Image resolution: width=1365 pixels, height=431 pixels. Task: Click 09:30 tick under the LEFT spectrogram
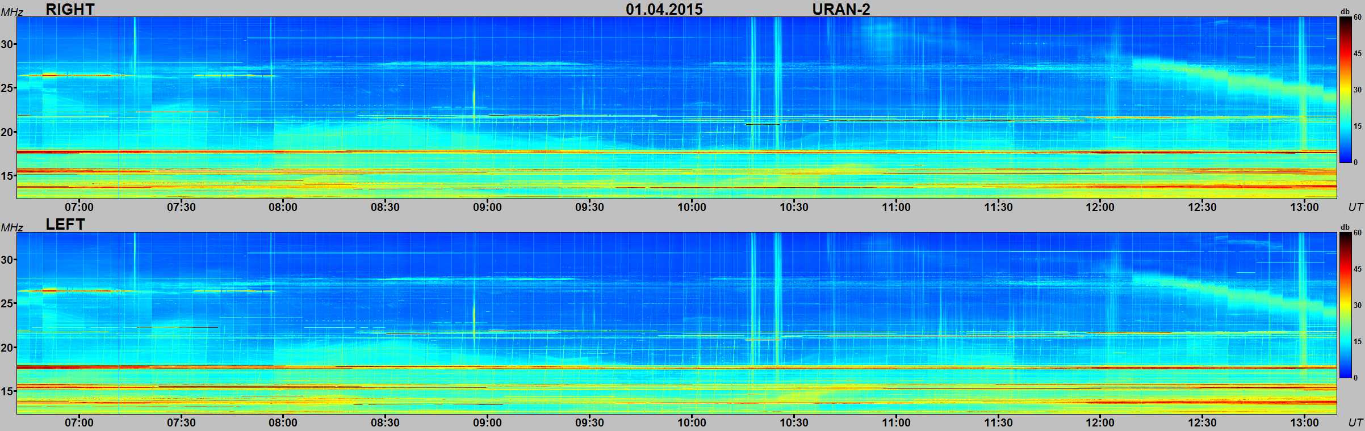tap(589, 422)
